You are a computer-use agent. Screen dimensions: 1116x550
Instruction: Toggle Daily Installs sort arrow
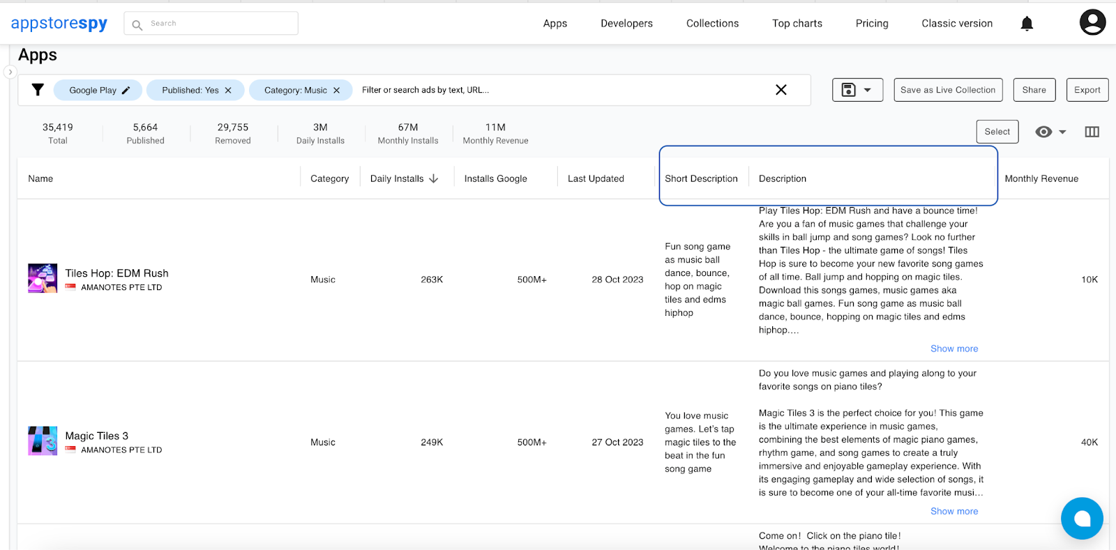pos(433,178)
